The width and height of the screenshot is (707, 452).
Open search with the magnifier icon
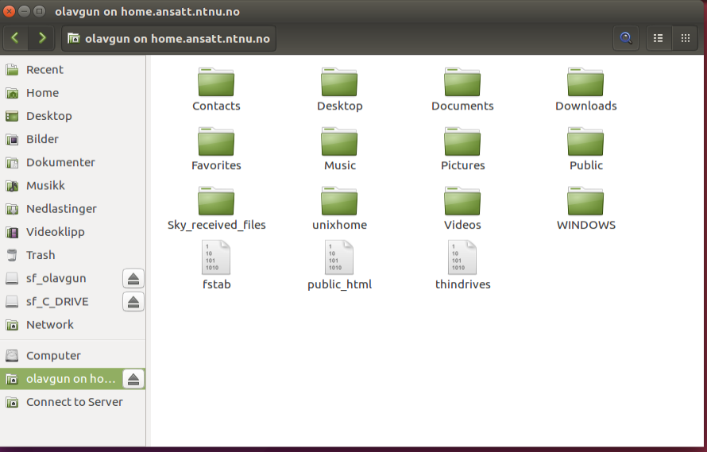(626, 38)
